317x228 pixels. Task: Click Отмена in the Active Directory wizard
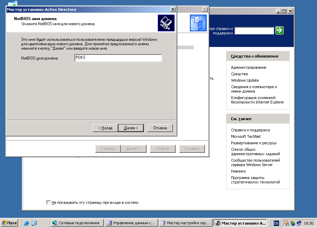tap(160, 128)
